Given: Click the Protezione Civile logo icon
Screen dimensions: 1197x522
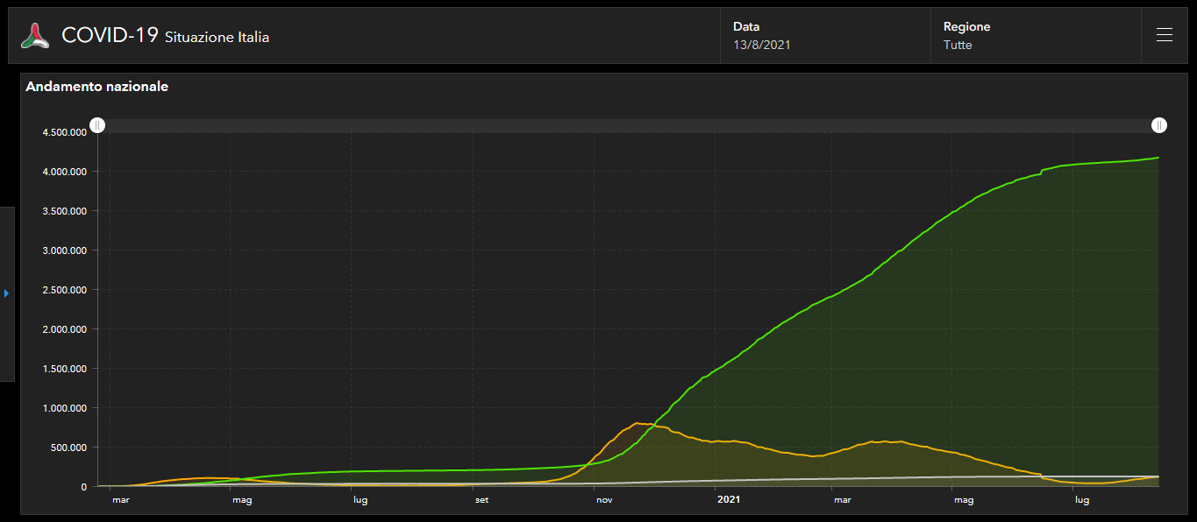Looking at the screenshot, I should (x=36, y=36).
